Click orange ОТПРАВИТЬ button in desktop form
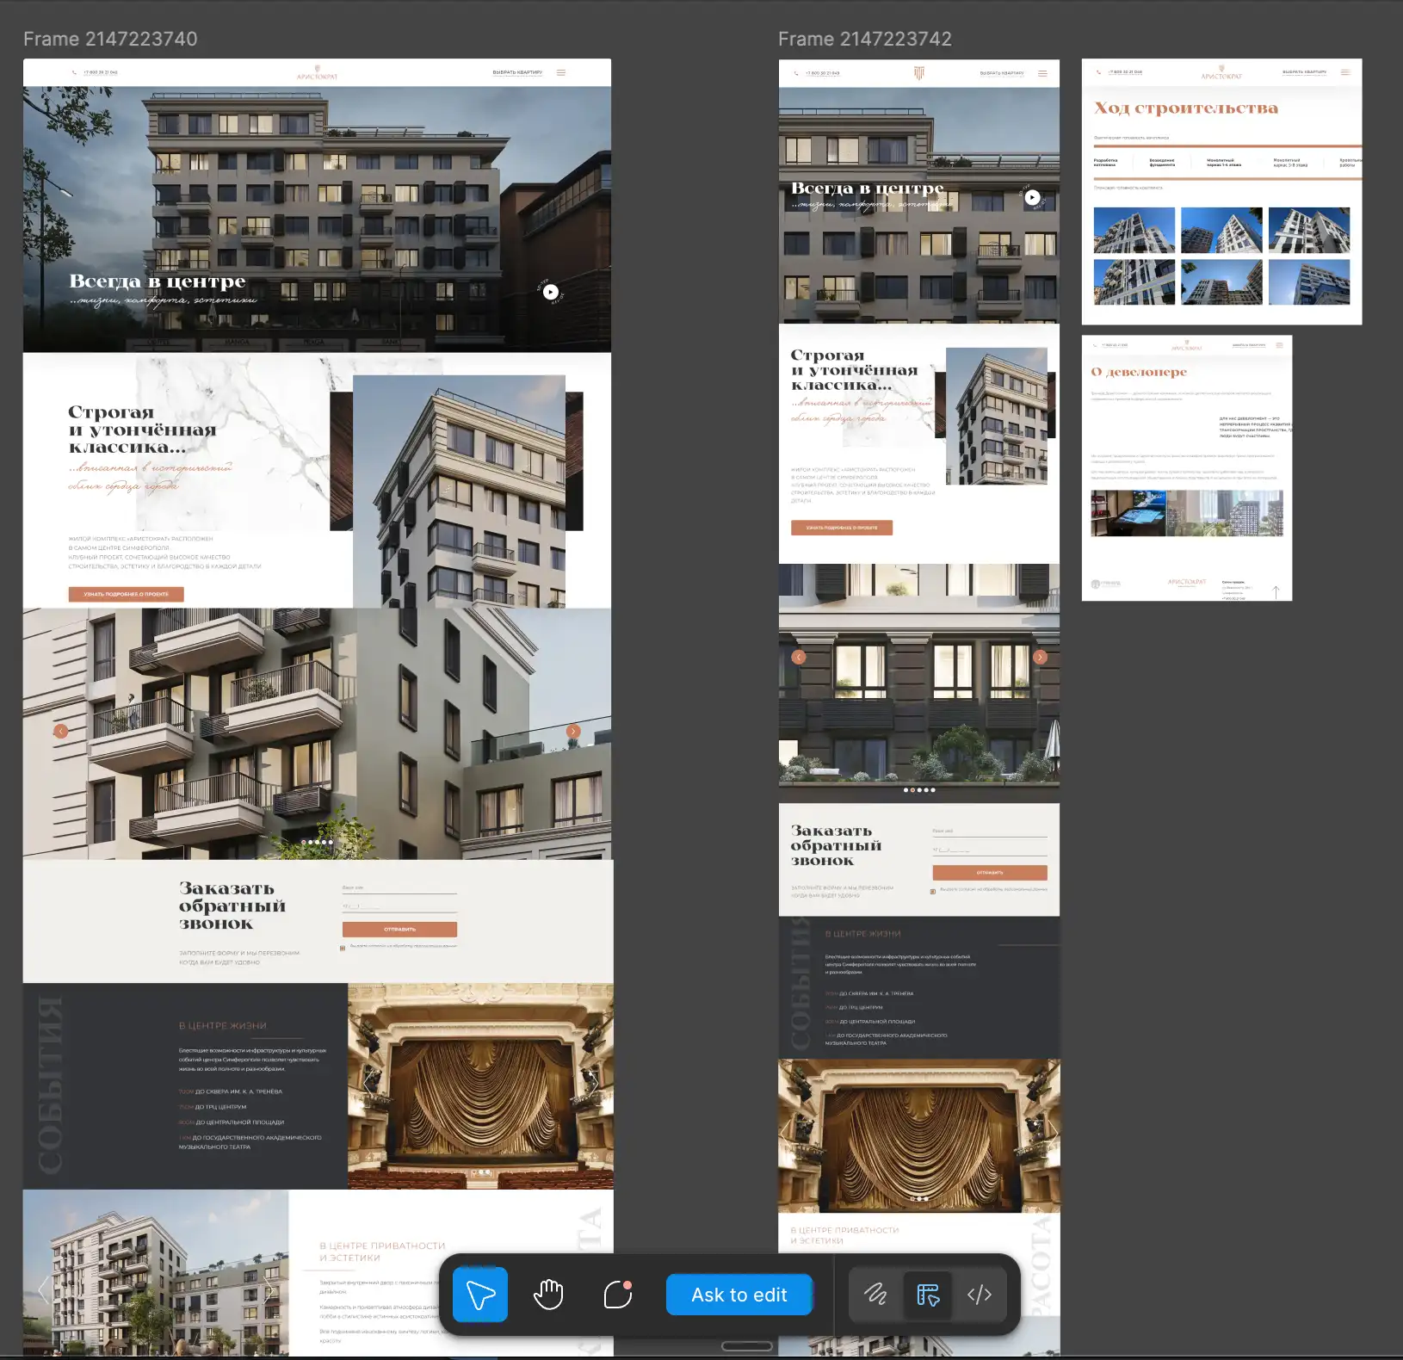 pyautogui.click(x=399, y=929)
